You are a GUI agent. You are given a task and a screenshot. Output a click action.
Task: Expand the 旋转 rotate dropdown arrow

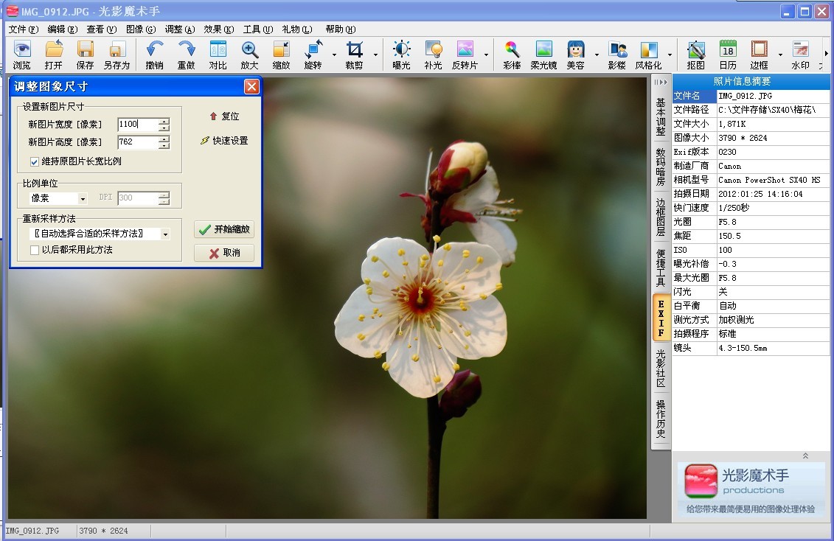coord(334,55)
